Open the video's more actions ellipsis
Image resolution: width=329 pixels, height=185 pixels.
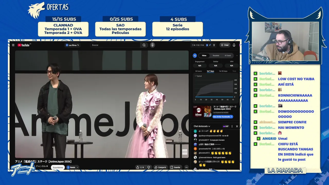coord(186,167)
